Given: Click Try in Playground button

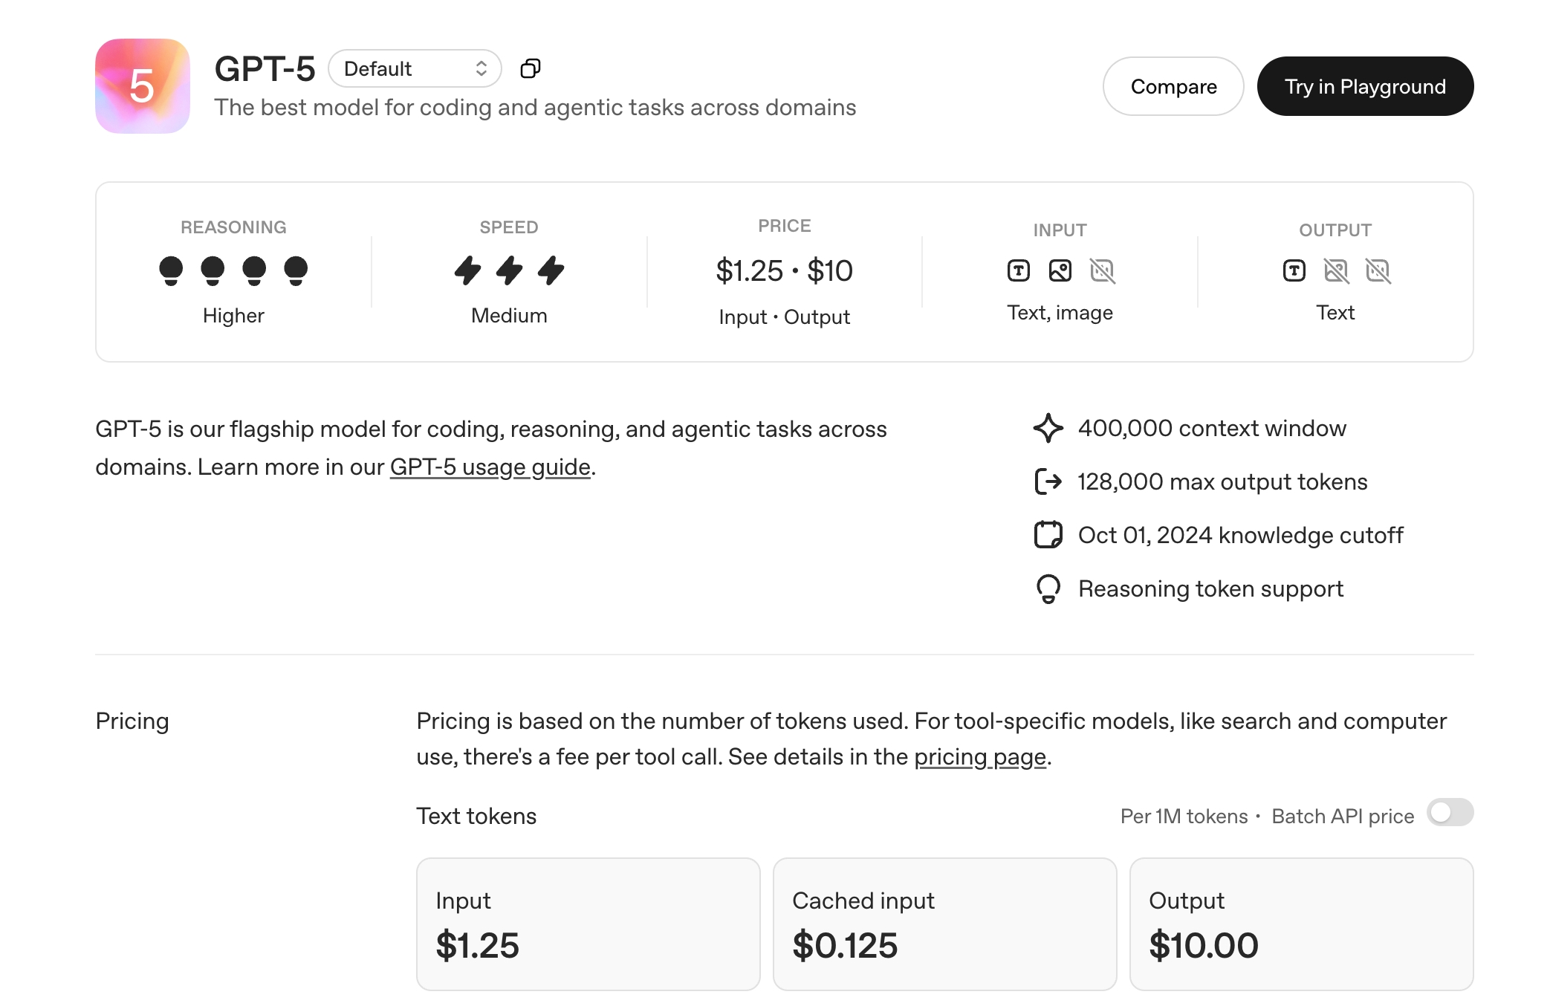Looking at the screenshot, I should coord(1365,86).
